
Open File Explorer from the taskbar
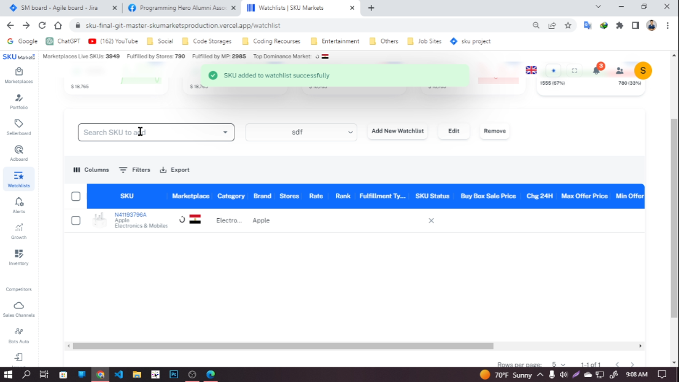tap(137, 374)
